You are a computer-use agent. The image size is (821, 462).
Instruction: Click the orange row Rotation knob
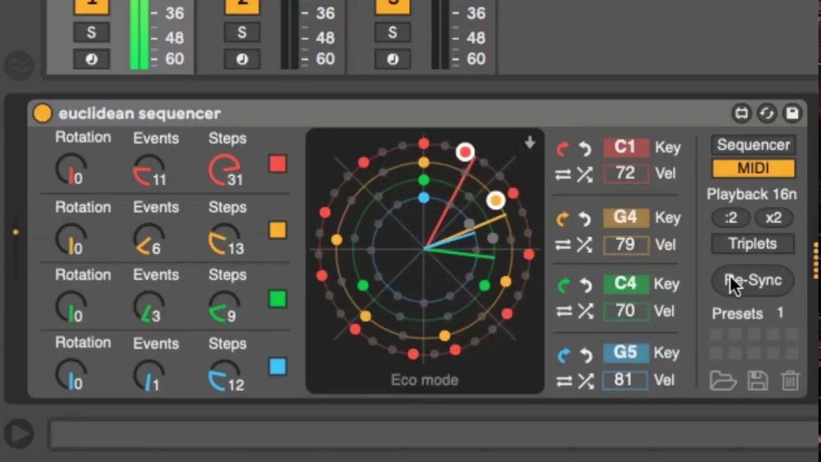71,239
